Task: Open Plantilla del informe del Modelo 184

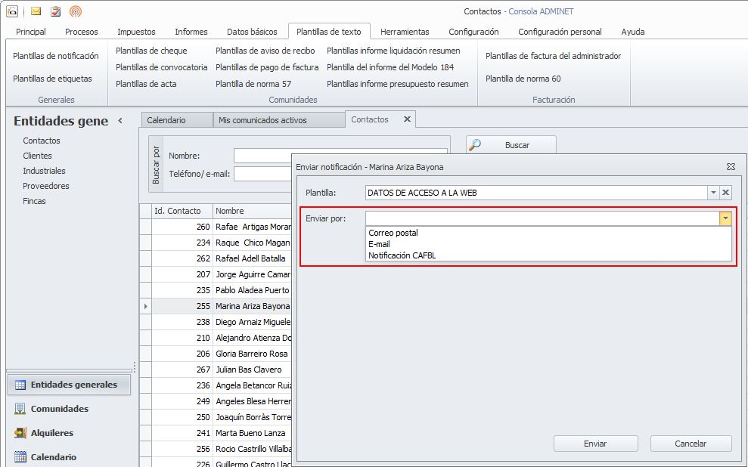Action: click(390, 67)
